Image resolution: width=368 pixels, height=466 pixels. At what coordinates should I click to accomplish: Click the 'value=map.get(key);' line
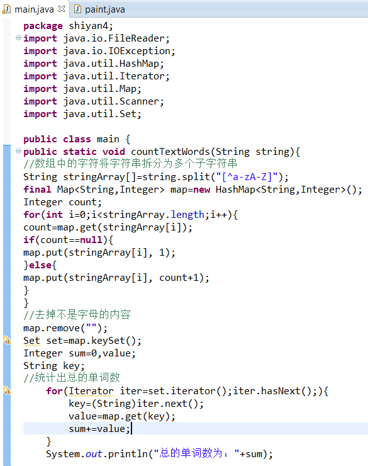tap(122, 417)
